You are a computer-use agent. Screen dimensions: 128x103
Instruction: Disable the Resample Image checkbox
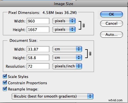(x=5, y=89)
